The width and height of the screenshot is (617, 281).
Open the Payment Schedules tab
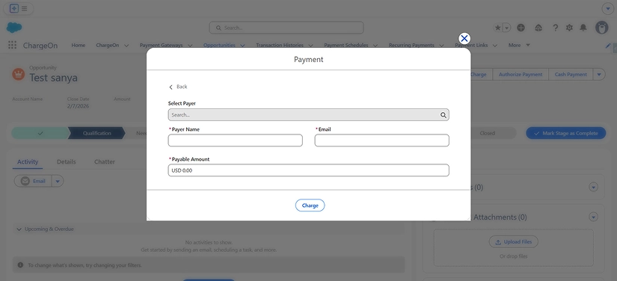click(x=346, y=45)
